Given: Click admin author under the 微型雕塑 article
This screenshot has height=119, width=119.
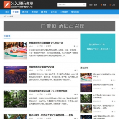Looking at the screenshot, I should tap(31, 46).
